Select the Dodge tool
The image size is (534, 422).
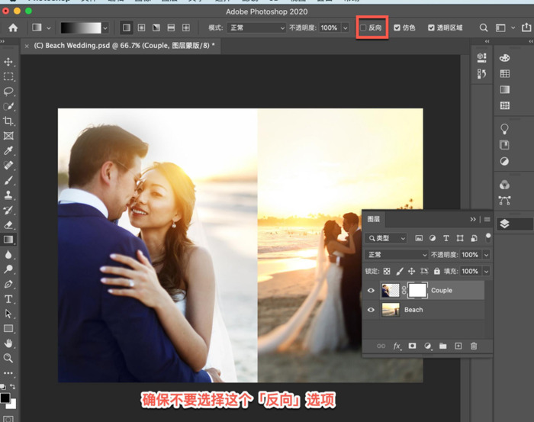pos(8,269)
